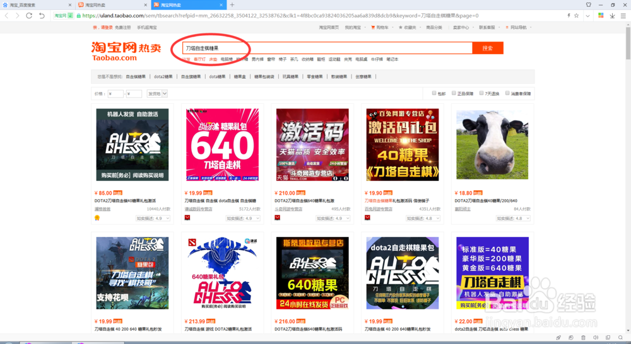Click the minimum price input field

point(115,94)
